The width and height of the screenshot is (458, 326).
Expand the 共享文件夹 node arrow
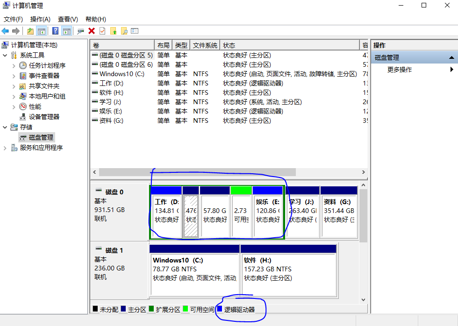point(14,86)
